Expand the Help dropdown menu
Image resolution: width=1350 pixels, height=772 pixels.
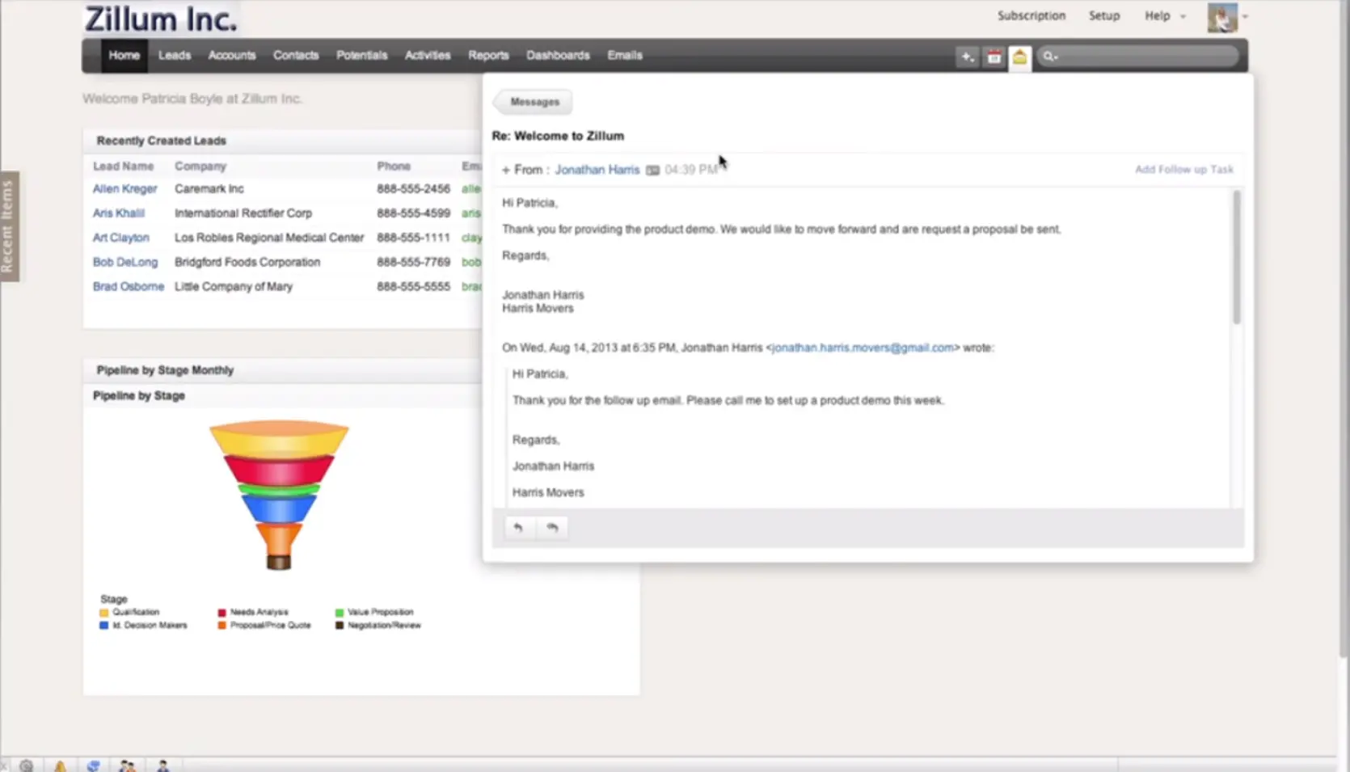(x=1164, y=15)
